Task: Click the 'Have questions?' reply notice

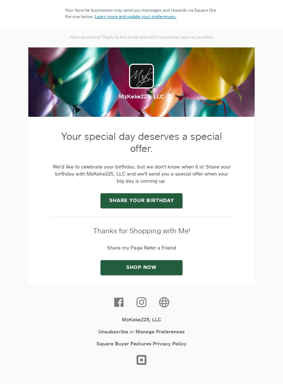Action: 141,37
